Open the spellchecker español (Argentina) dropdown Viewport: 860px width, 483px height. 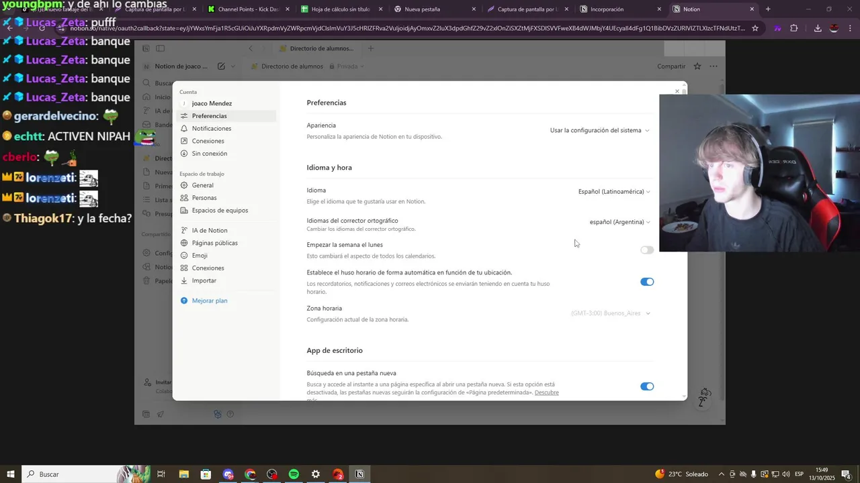click(x=619, y=222)
